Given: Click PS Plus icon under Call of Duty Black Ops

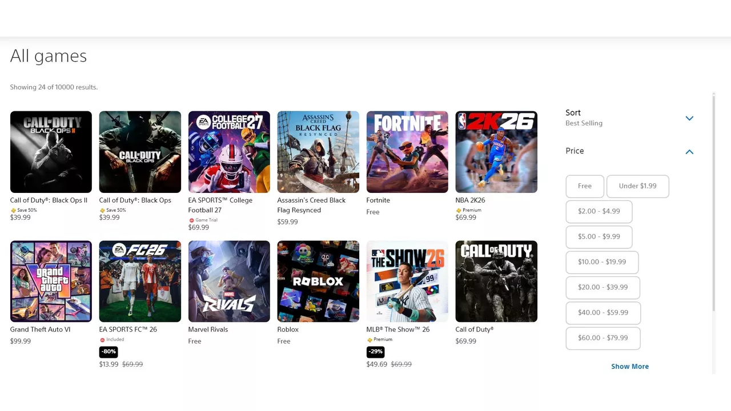Looking at the screenshot, I should pos(102,211).
